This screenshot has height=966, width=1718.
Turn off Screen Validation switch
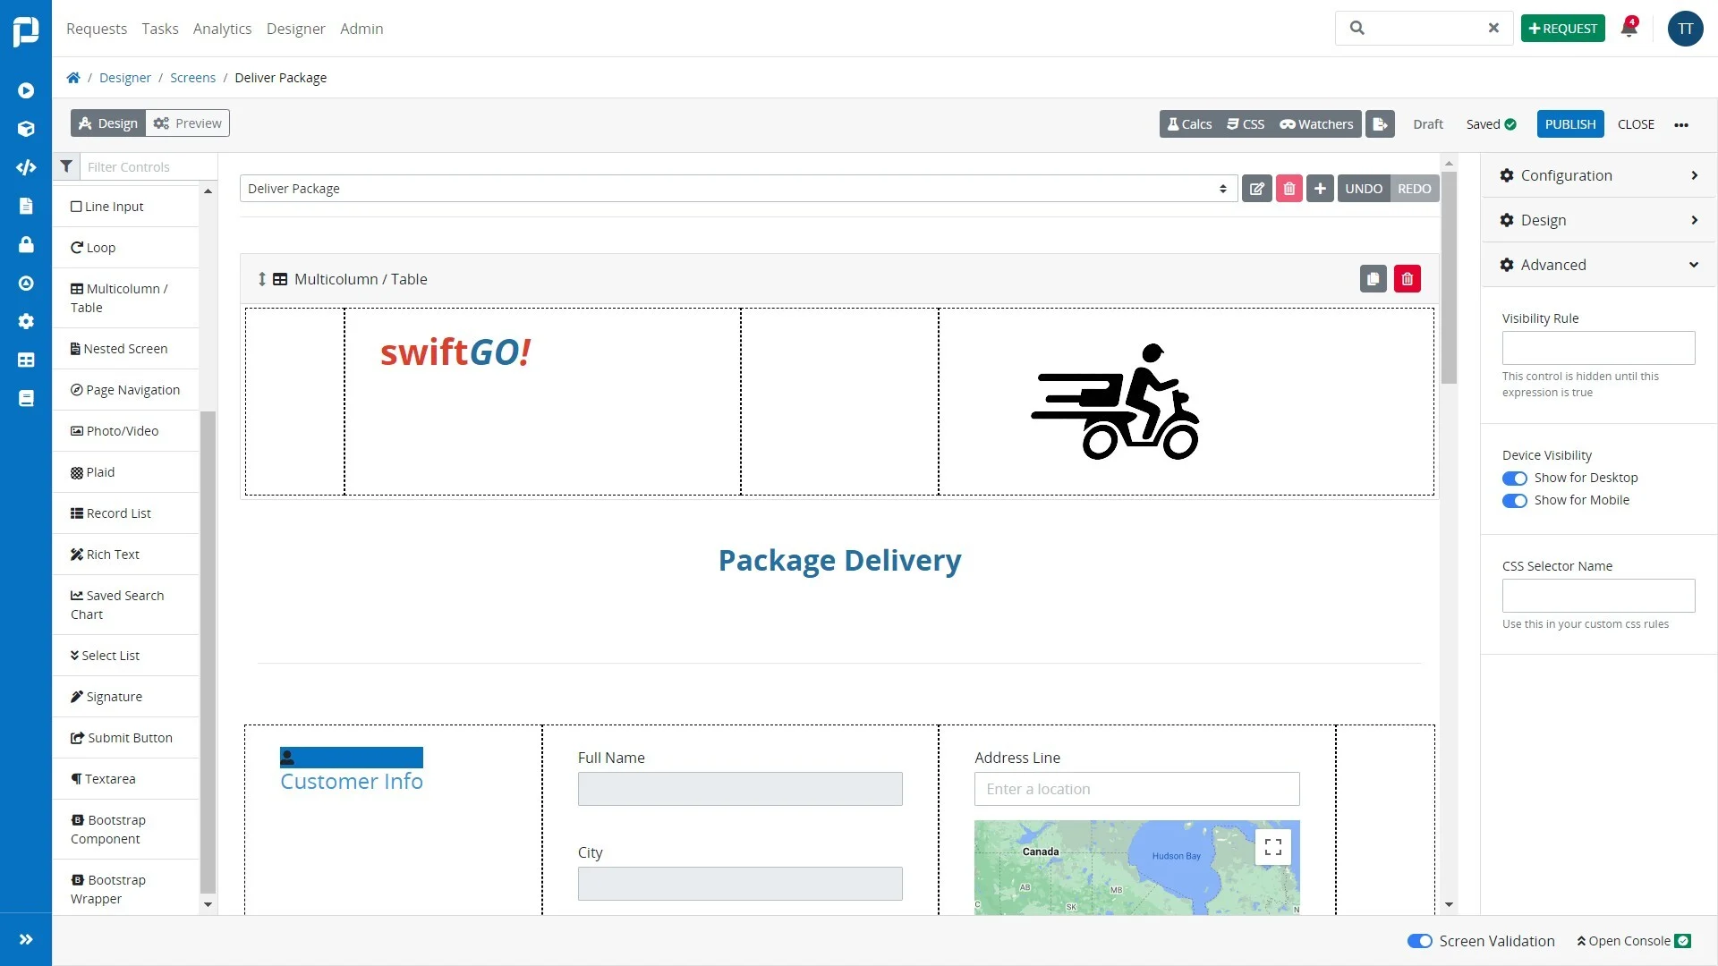click(1419, 941)
